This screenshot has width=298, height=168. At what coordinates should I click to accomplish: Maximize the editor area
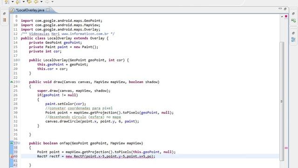pos(285,9)
